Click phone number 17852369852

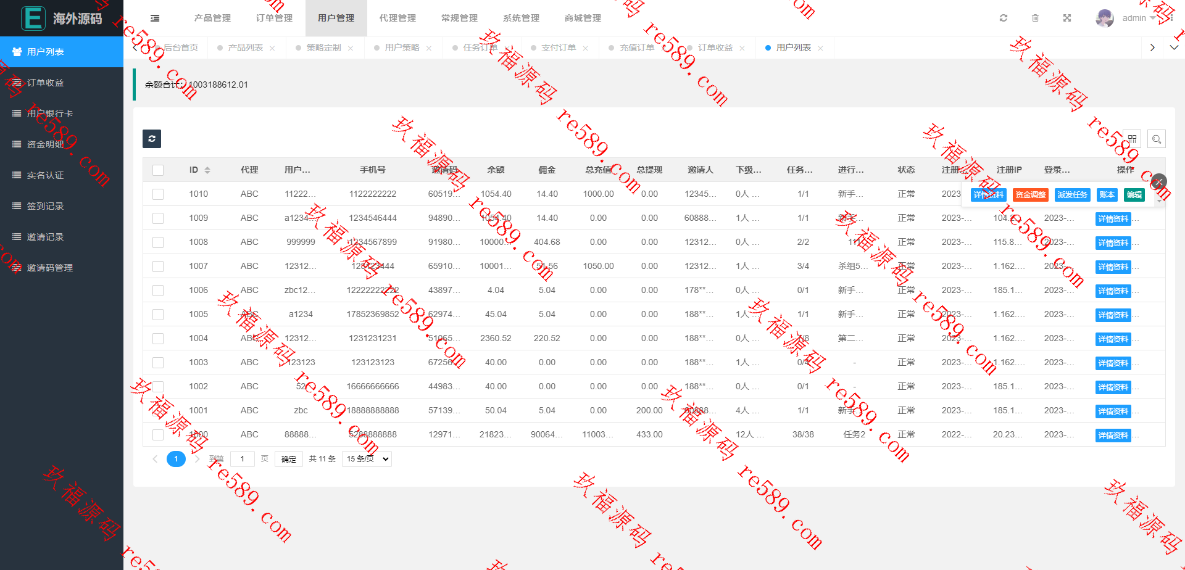(373, 314)
